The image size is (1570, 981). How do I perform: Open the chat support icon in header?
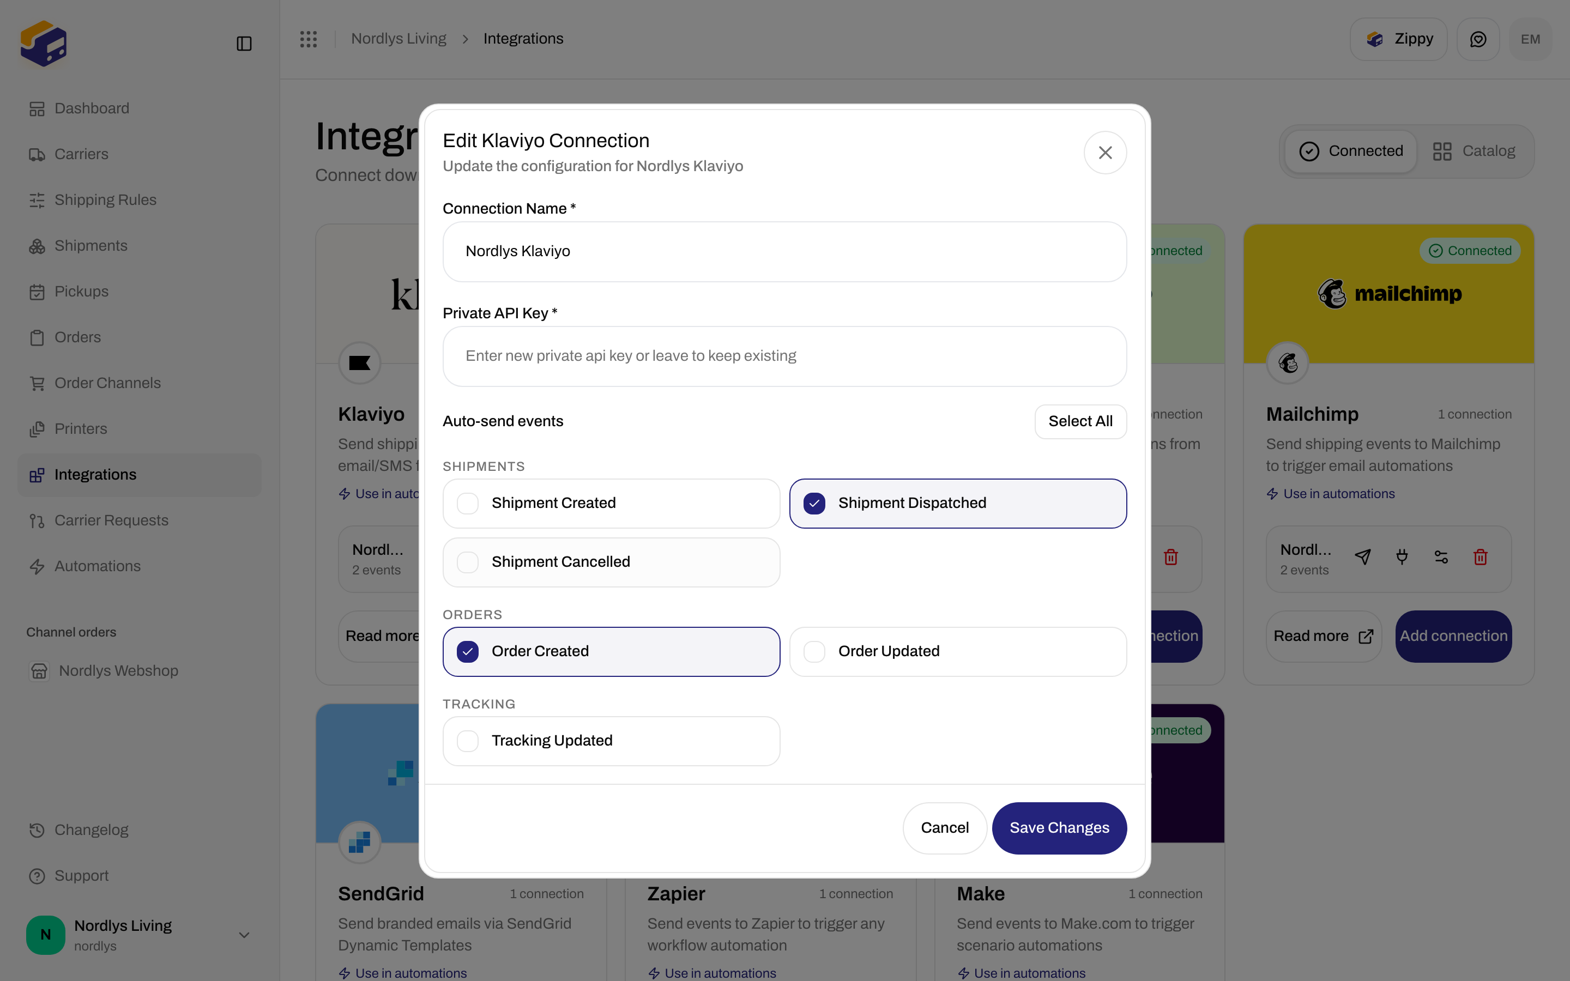point(1478,39)
